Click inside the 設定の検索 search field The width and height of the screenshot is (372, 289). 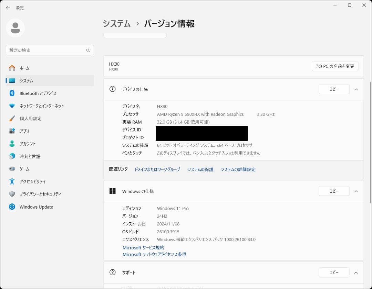[x=50, y=50]
